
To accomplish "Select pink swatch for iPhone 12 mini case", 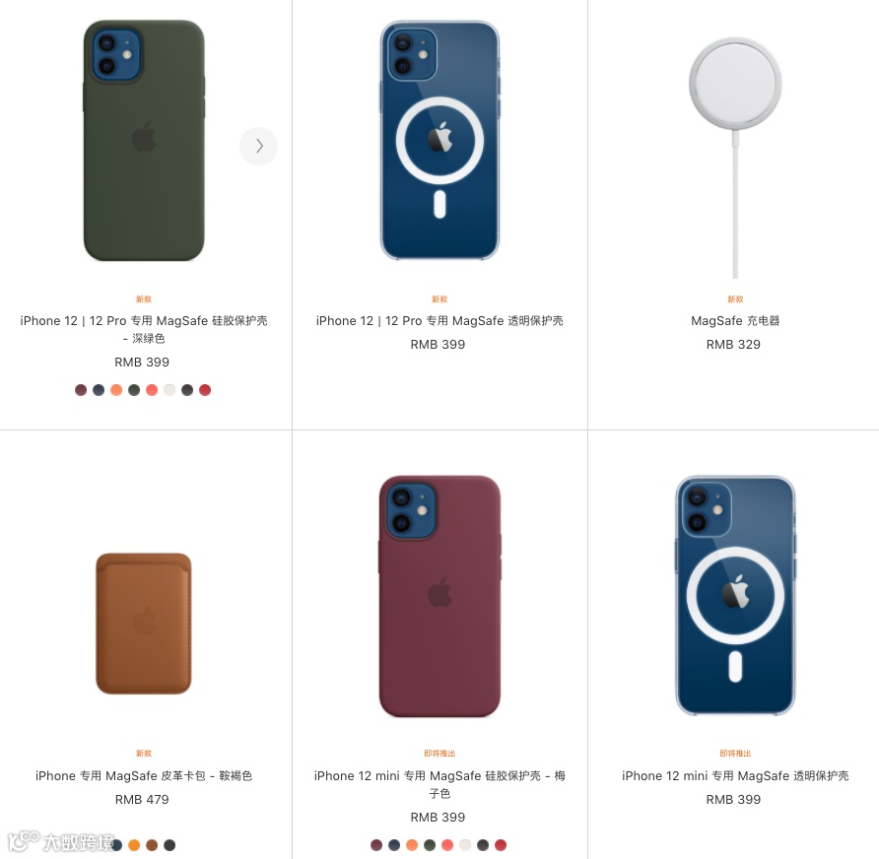I will coord(447,845).
